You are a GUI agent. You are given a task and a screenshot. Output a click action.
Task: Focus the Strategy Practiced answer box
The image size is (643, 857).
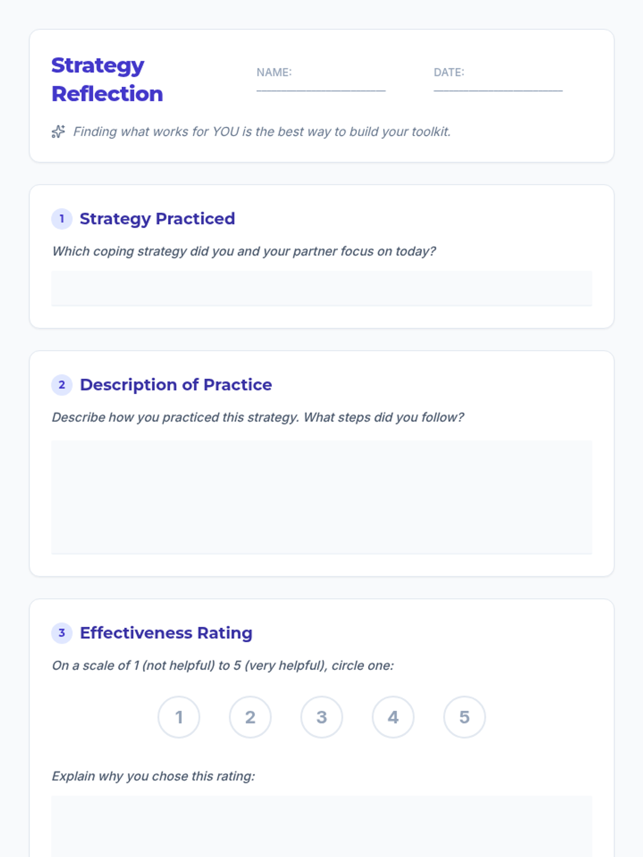[322, 288]
